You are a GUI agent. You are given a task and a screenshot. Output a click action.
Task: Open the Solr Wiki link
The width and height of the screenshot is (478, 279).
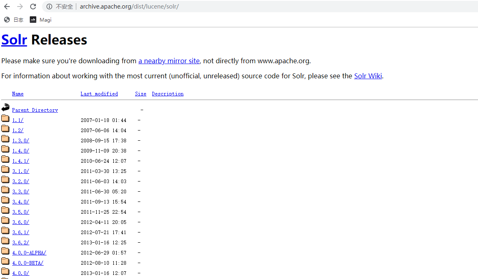click(x=368, y=76)
